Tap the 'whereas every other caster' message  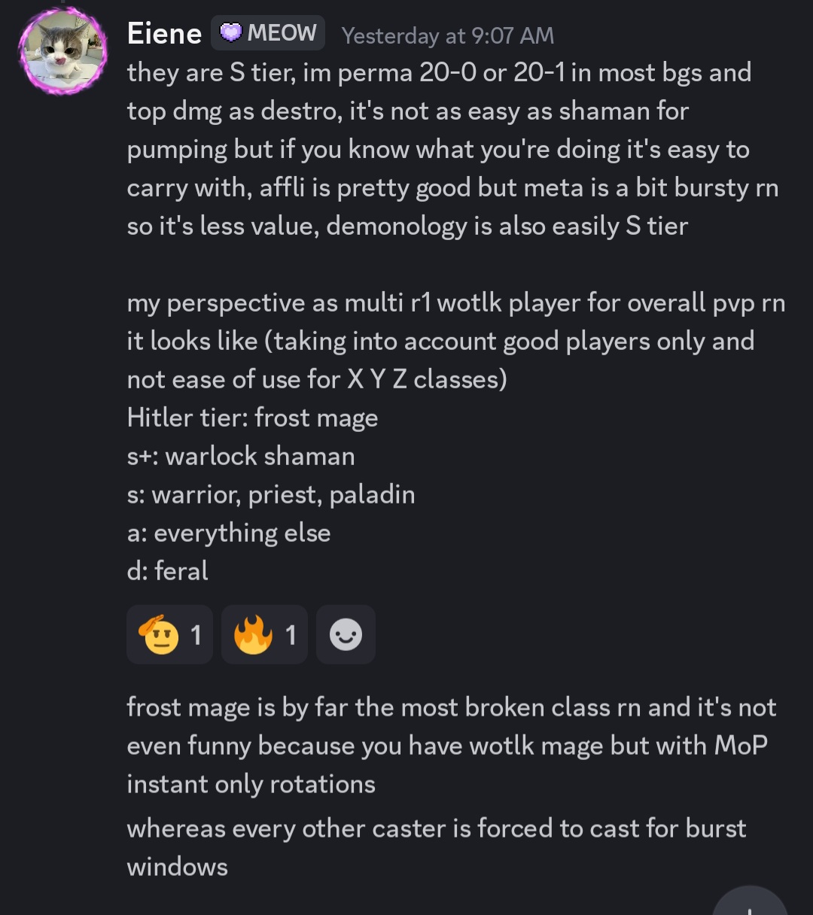[437, 847]
